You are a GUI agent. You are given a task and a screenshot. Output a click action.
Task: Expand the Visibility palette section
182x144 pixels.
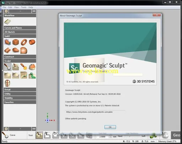pos(20,98)
